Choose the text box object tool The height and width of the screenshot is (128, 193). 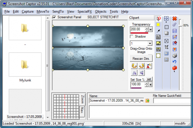(158, 37)
